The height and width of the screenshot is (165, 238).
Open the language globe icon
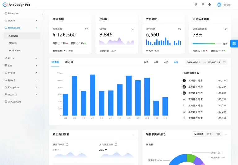point(209,5)
